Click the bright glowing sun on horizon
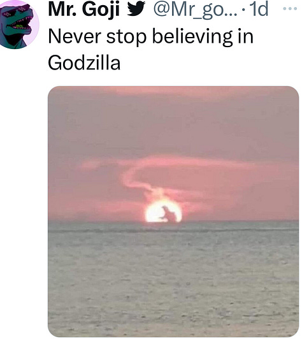 coord(163,211)
